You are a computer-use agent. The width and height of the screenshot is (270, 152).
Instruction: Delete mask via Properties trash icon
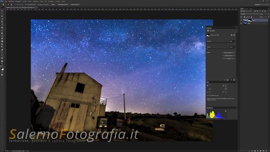(234, 80)
